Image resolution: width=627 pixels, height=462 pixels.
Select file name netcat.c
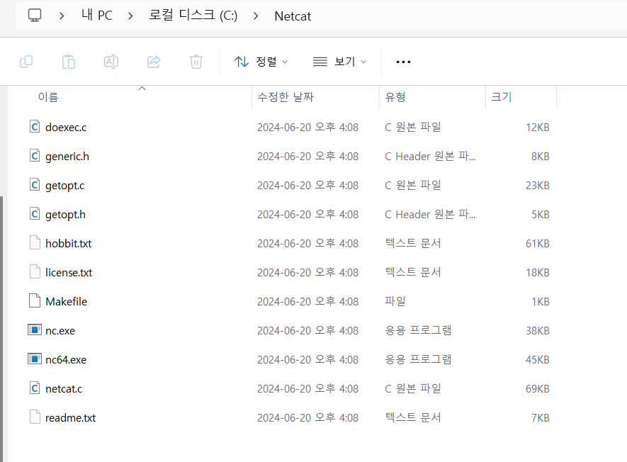tap(64, 389)
